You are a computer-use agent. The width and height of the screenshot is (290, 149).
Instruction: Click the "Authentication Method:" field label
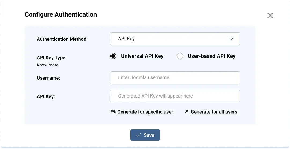click(62, 39)
